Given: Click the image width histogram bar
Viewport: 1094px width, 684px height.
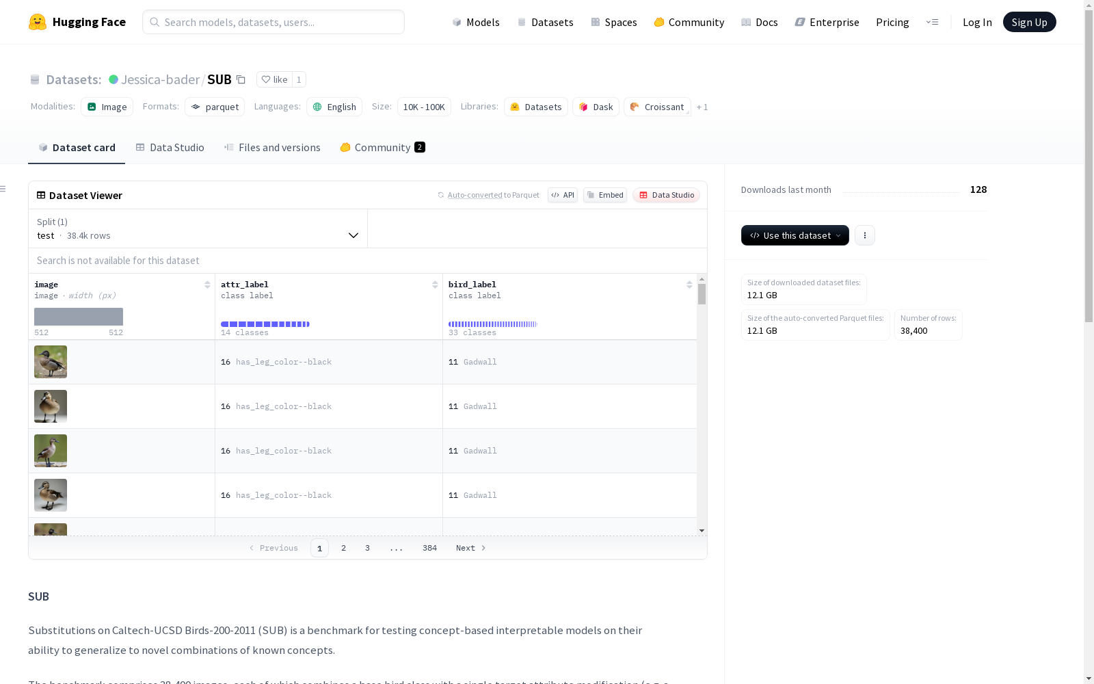Looking at the screenshot, I should 79,317.
